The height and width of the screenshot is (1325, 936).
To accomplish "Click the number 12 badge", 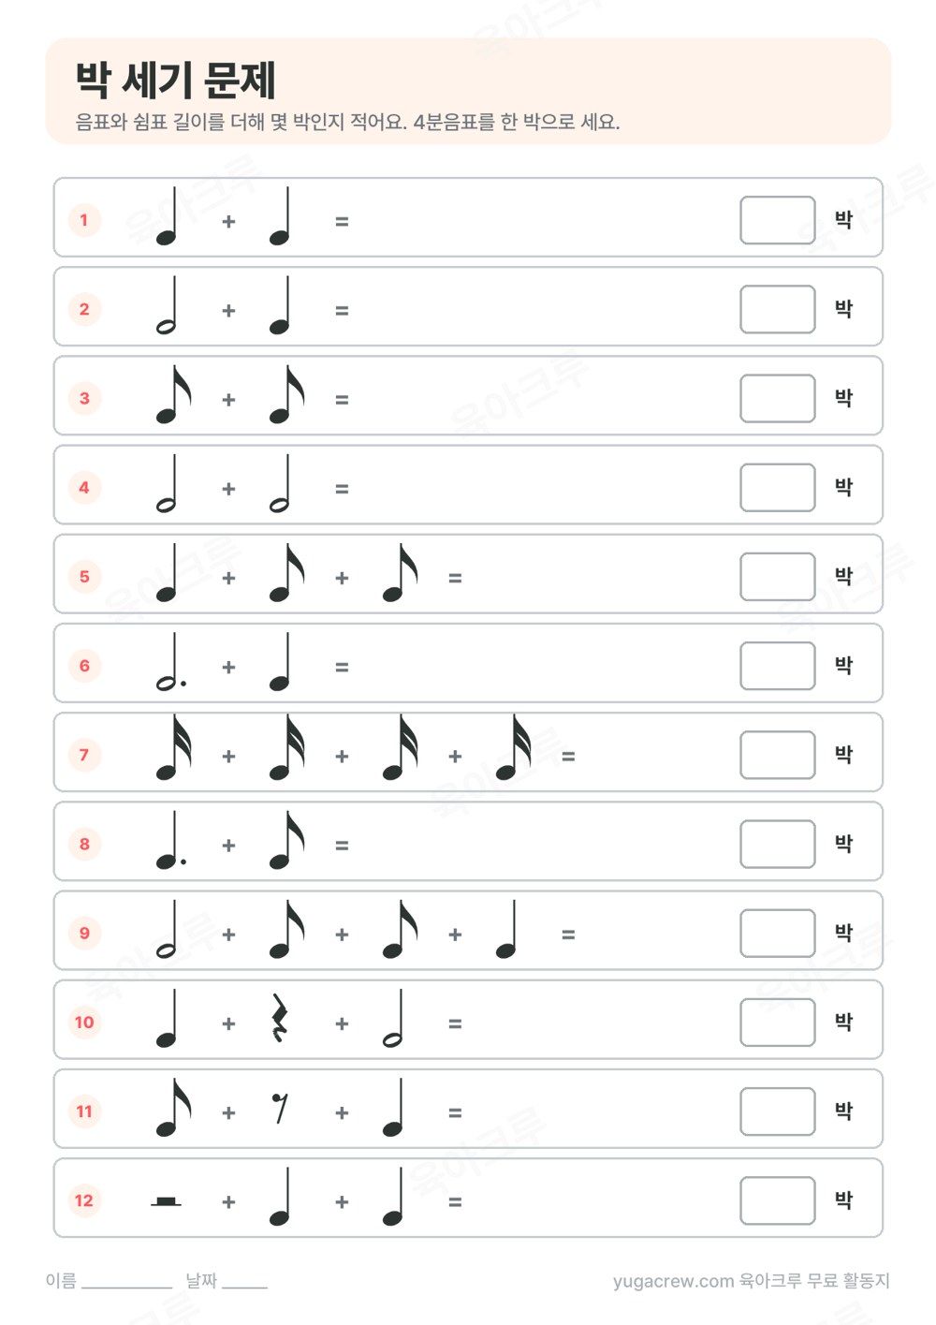I will coord(84,1200).
